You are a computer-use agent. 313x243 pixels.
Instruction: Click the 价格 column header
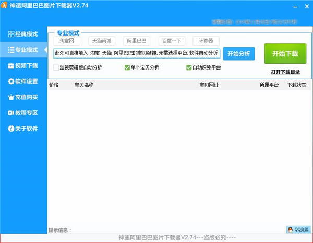(x=54, y=85)
